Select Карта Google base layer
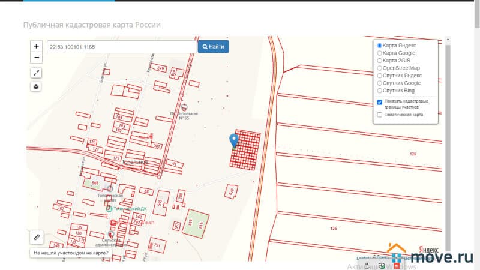This screenshot has height=270, width=480. point(379,53)
